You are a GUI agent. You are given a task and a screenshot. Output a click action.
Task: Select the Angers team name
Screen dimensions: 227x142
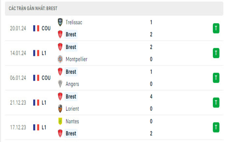point(72,84)
